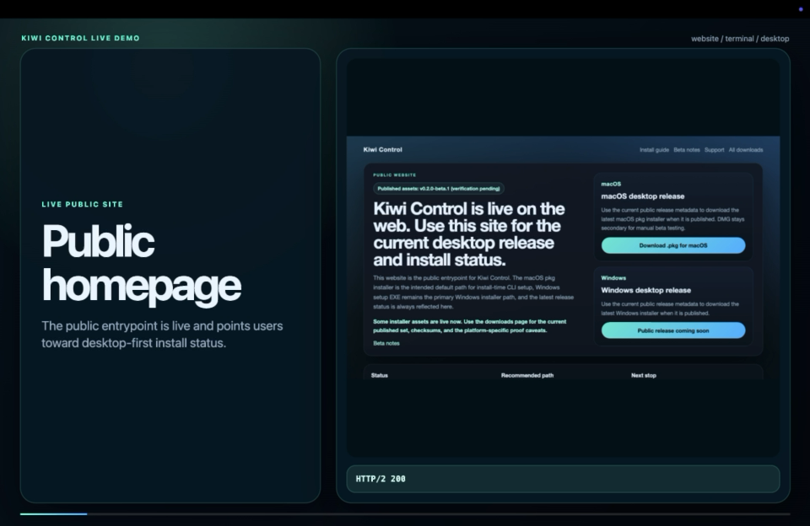This screenshot has height=526, width=810.
Task: Click the 'KIWI CONTROL LIVE DEMO' header label
Action: point(81,38)
